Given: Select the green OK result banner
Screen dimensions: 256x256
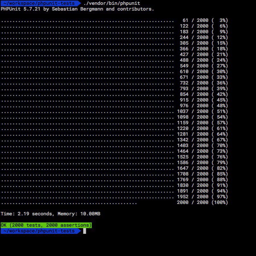Looking at the screenshot, I should [46, 225].
